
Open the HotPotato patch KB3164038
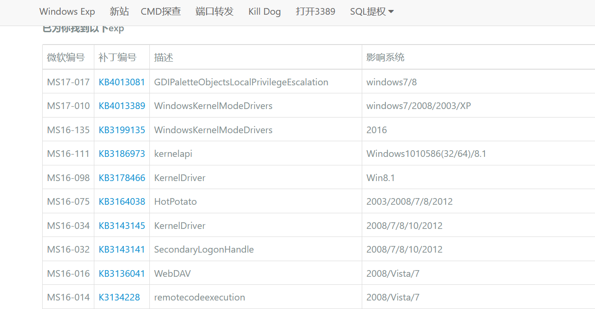point(122,201)
